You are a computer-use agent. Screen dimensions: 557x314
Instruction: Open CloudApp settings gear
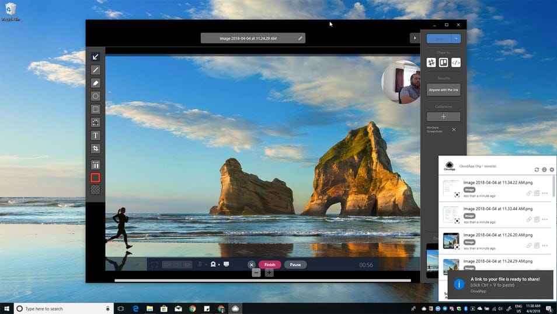click(552, 170)
